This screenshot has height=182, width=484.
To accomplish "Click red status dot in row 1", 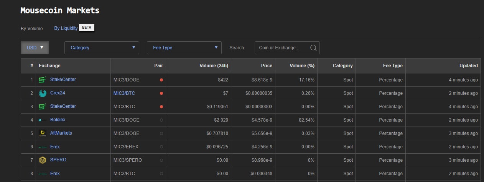I will (161, 80).
